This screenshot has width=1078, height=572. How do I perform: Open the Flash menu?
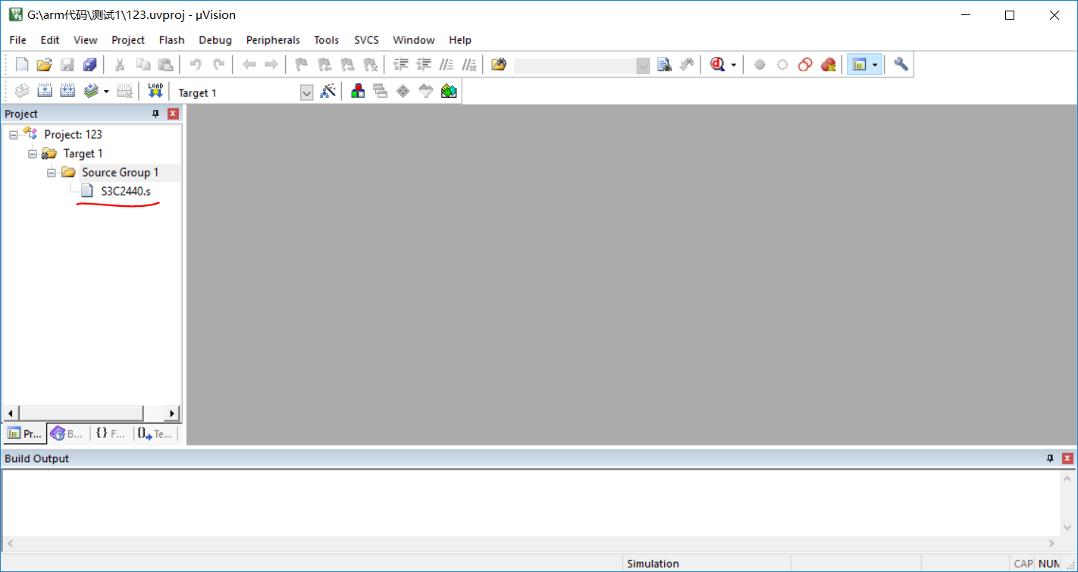click(172, 40)
